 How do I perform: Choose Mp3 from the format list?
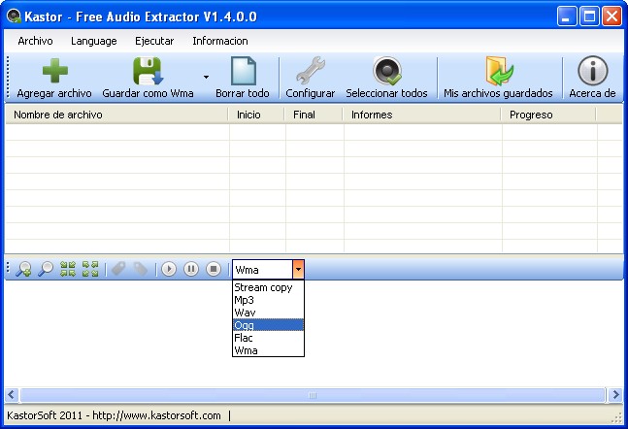[268, 300]
